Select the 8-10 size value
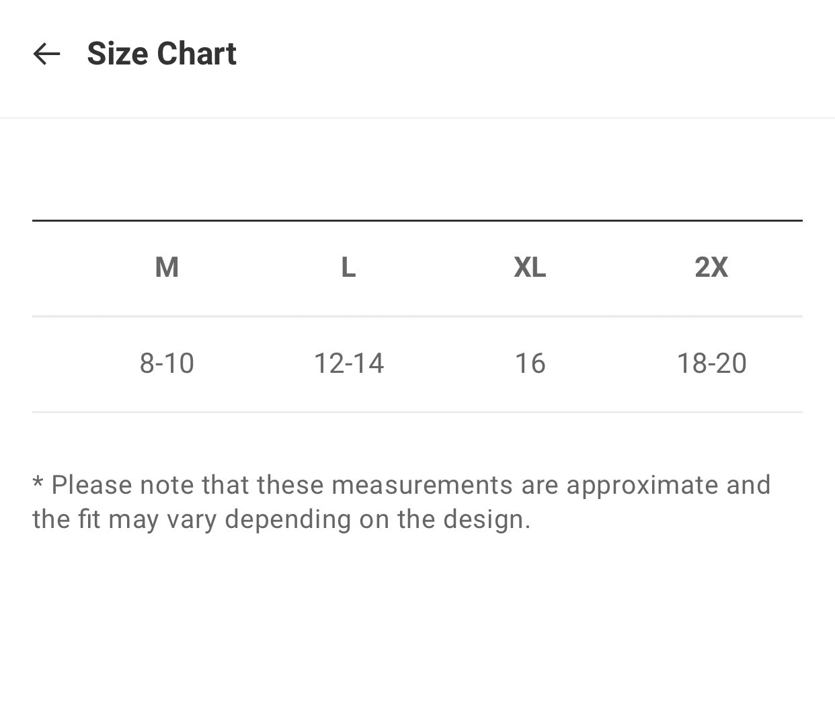 click(x=166, y=363)
